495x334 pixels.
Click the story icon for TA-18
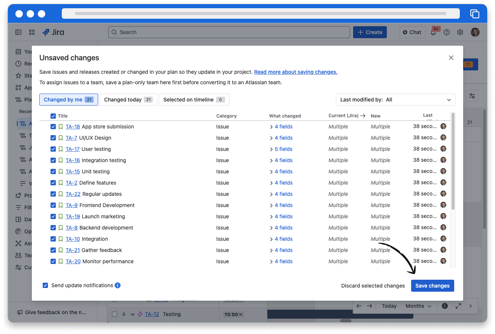tap(61, 127)
